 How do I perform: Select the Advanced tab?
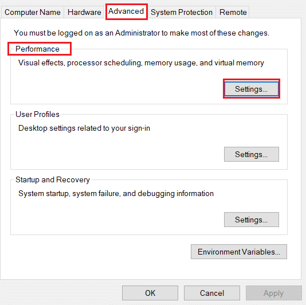pos(126,11)
